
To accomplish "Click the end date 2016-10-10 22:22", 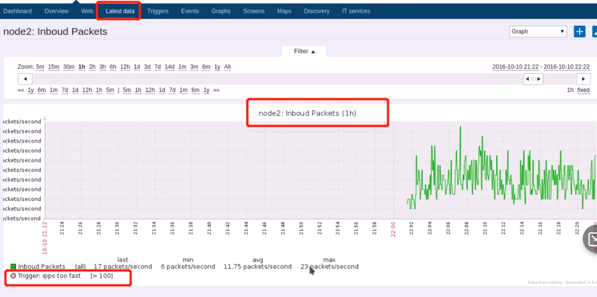I will (567, 67).
